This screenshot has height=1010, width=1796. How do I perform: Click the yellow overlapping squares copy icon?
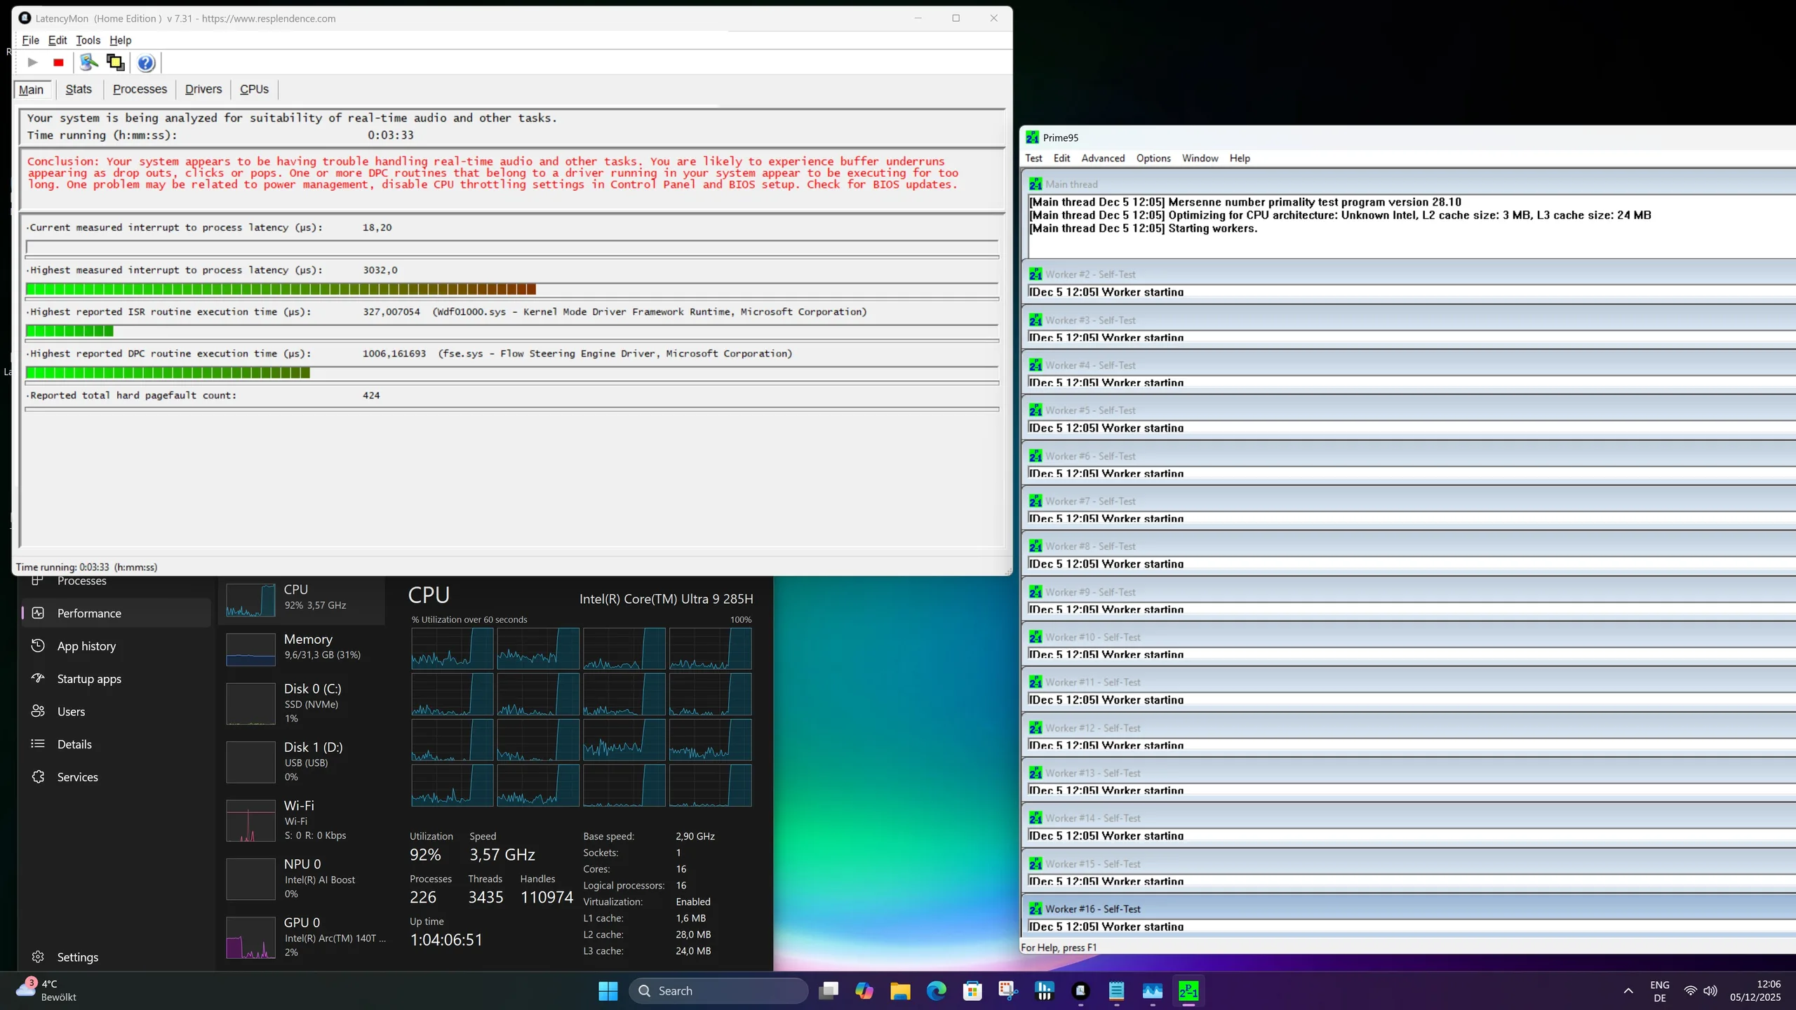pos(115,62)
